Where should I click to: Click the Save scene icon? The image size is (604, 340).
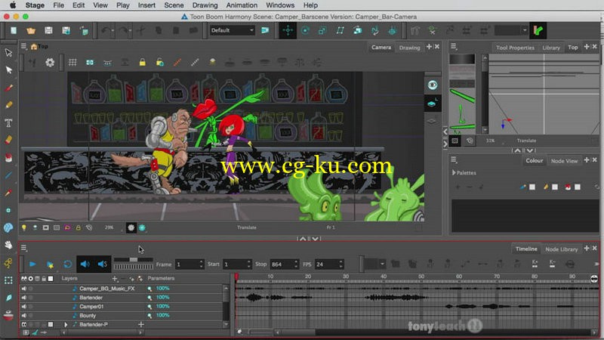tap(48, 30)
